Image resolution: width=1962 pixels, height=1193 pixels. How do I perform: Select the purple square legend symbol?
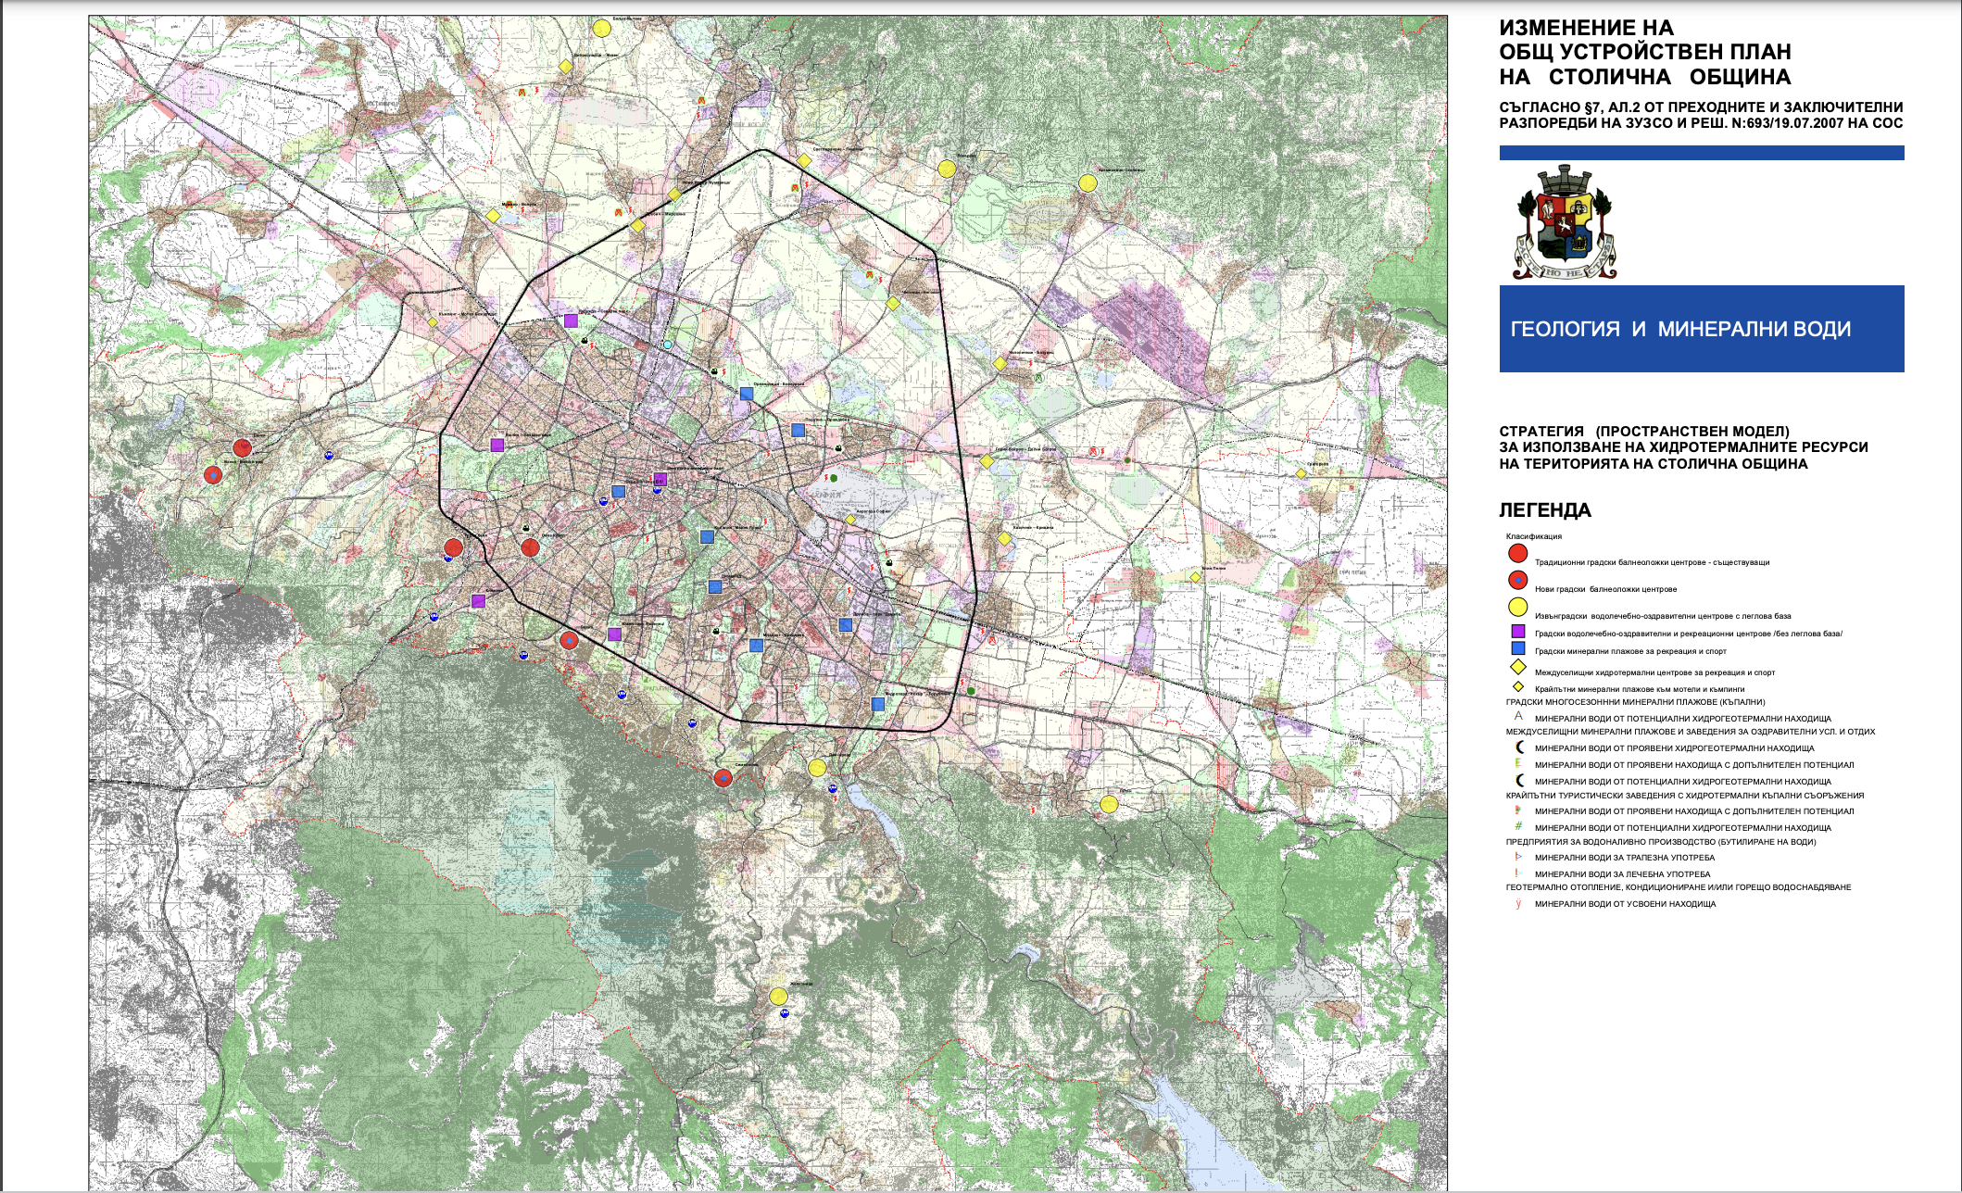coord(1517,632)
